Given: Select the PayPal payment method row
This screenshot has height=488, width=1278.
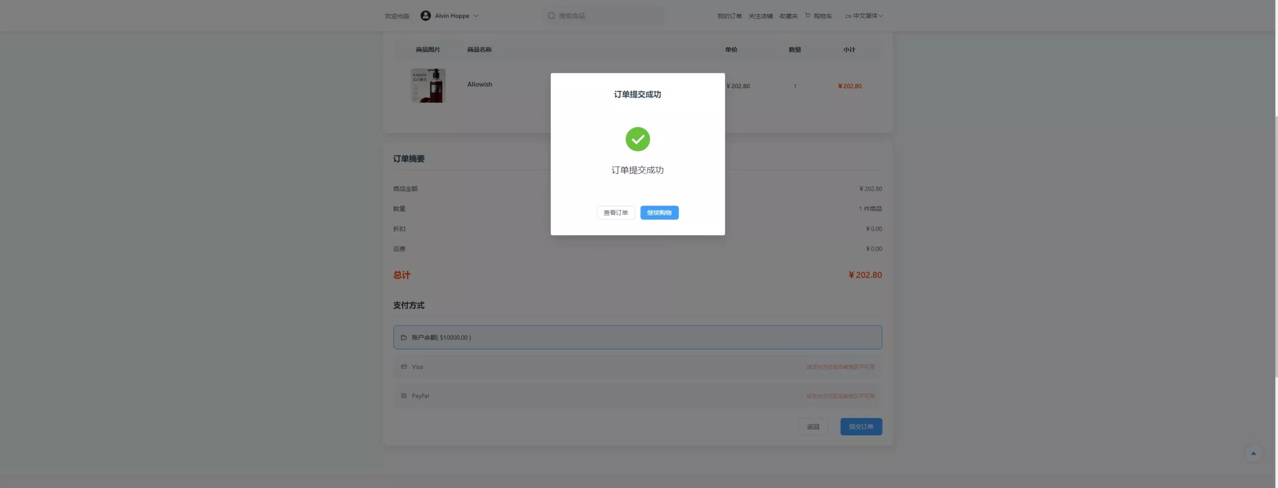Looking at the screenshot, I should click(x=637, y=396).
